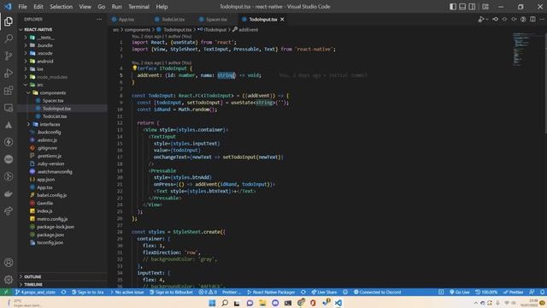The image size is (547, 308).
Task: Click the React Native Packager status item
Action: [x=271, y=292]
